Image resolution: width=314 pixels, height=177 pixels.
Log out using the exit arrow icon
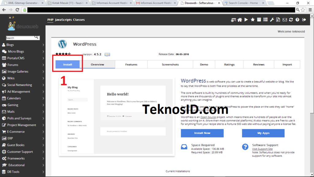[304, 20]
